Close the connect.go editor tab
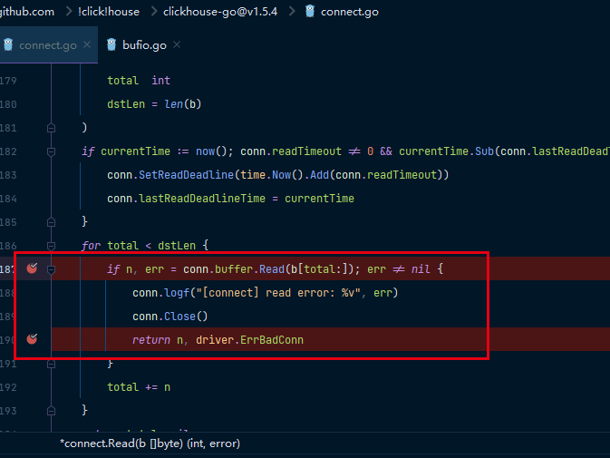610x458 pixels. point(88,45)
